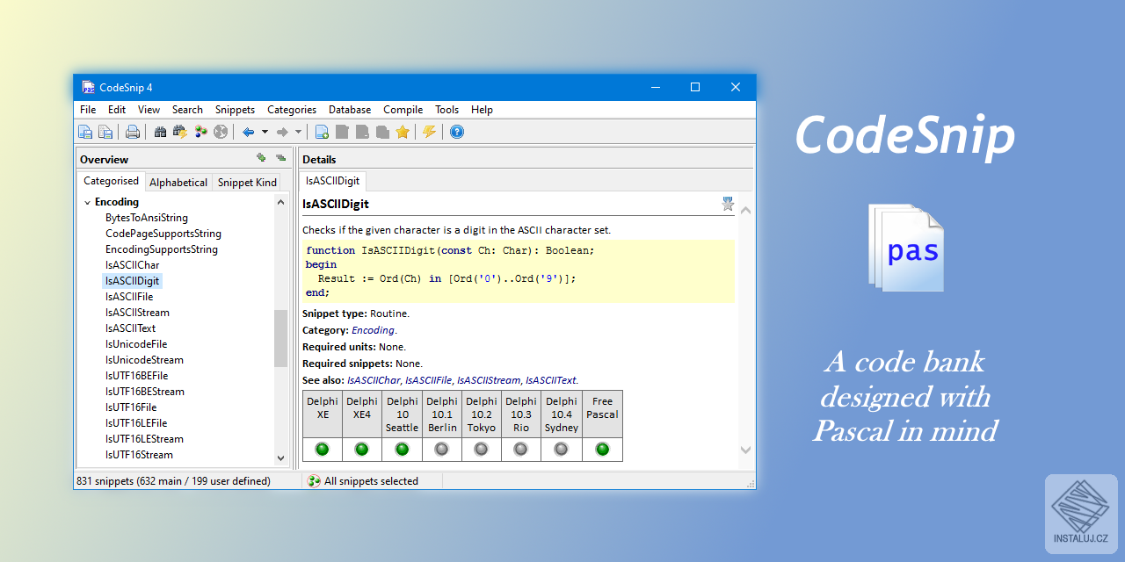This screenshot has width=1125, height=562.
Task: Click the CodeSnip app icon in title bar
Action: click(88, 87)
